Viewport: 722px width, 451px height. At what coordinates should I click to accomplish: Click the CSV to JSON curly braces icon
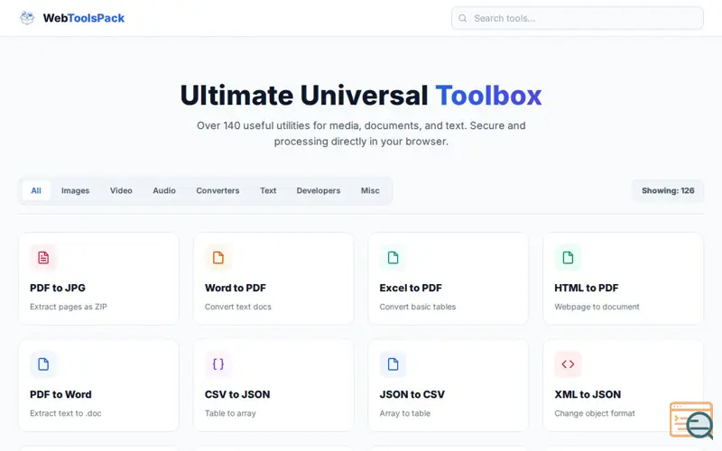pos(218,364)
